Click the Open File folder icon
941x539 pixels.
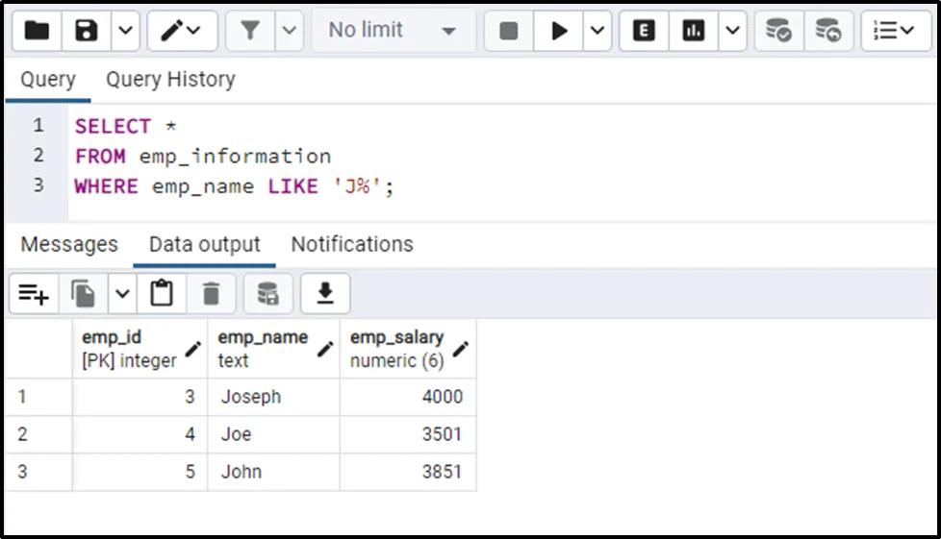coord(38,31)
